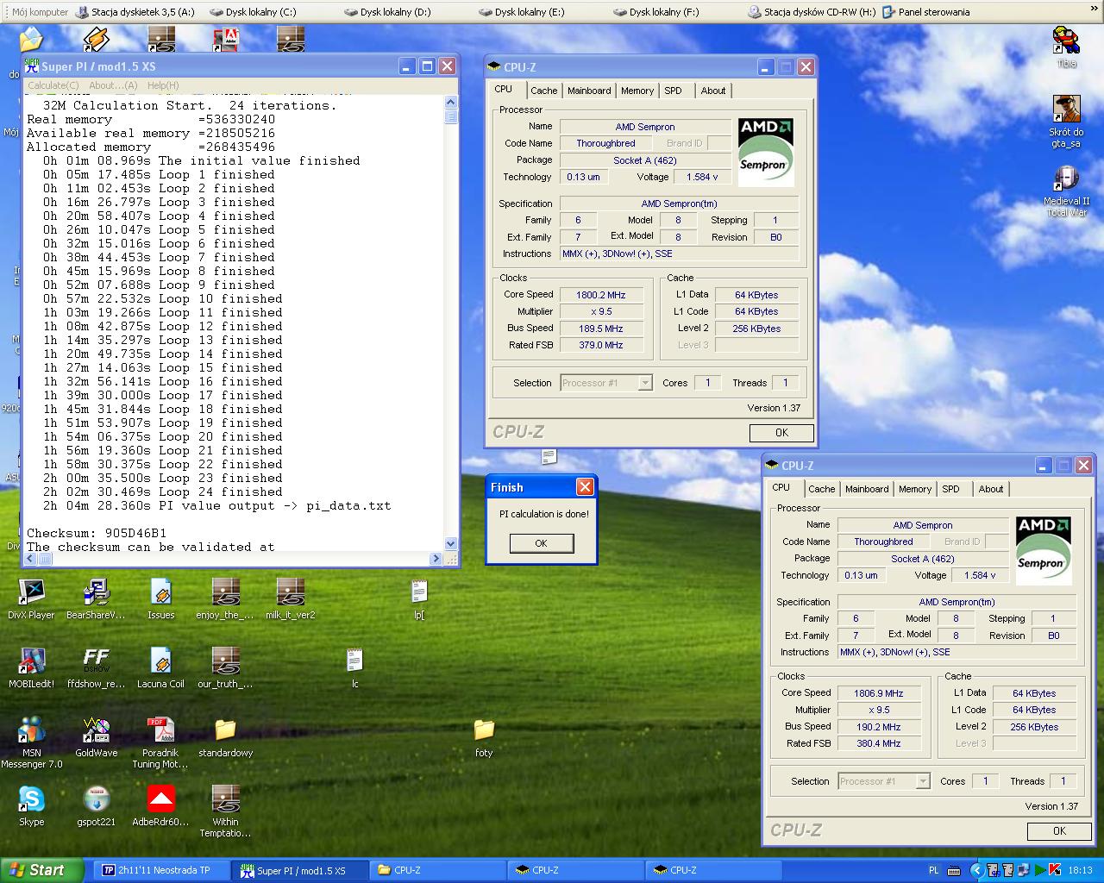Select the enjoy_the_... media file icon
The height and width of the screenshot is (883, 1104).
[x=225, y=598]
